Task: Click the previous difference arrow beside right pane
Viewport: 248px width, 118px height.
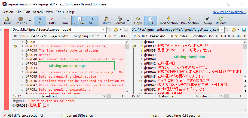Action: click(x=246, y=81)
